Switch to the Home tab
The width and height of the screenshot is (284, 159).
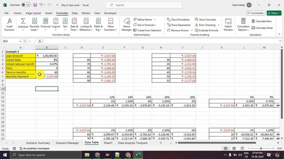coord(18,13)
